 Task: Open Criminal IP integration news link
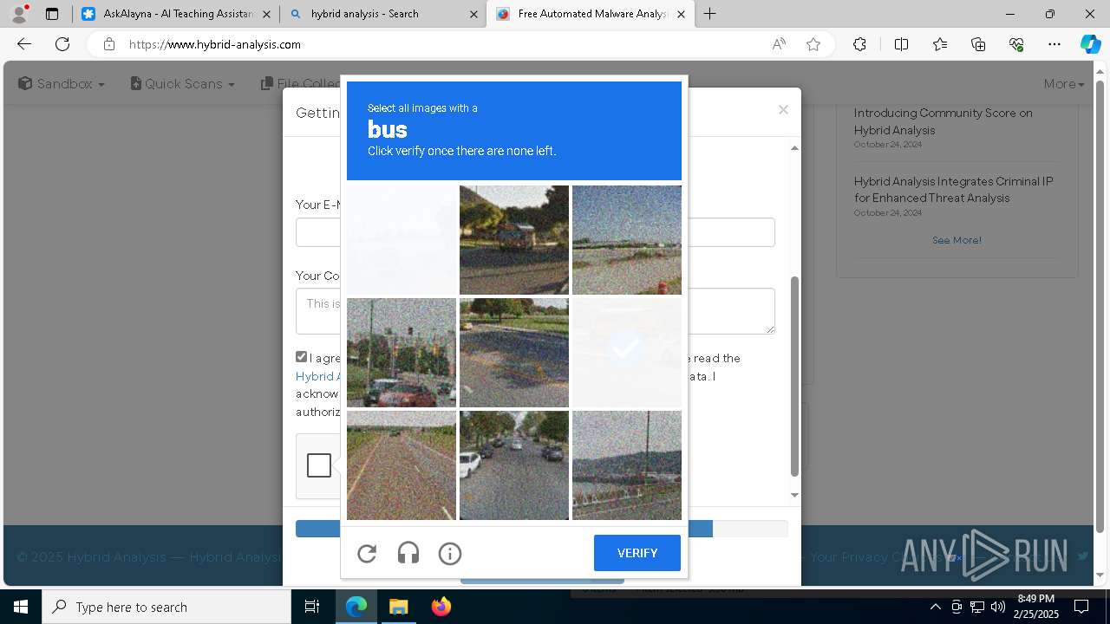pyautogui.click(x=953, y=190)
